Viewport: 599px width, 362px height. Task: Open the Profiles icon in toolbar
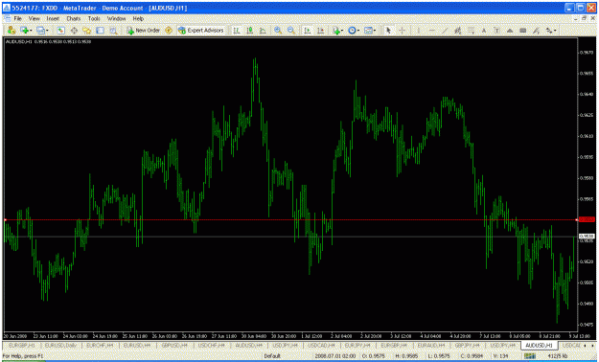tap(40, 31)
